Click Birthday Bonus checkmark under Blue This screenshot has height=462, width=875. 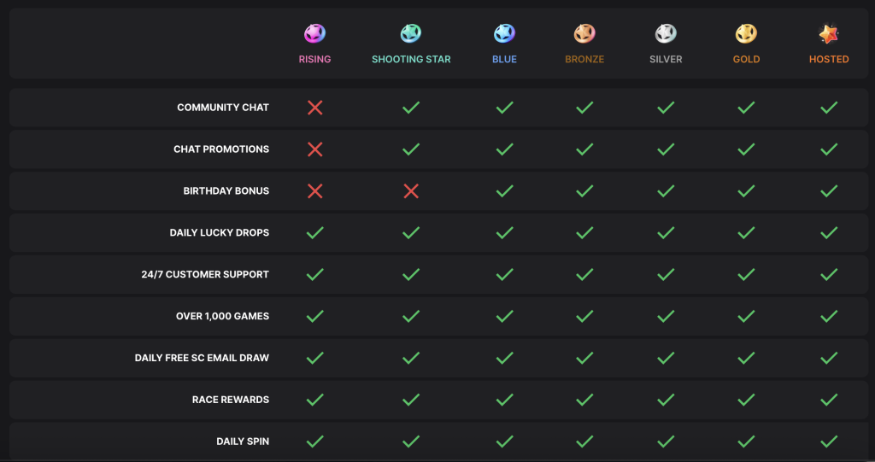(x=504, y=190)
